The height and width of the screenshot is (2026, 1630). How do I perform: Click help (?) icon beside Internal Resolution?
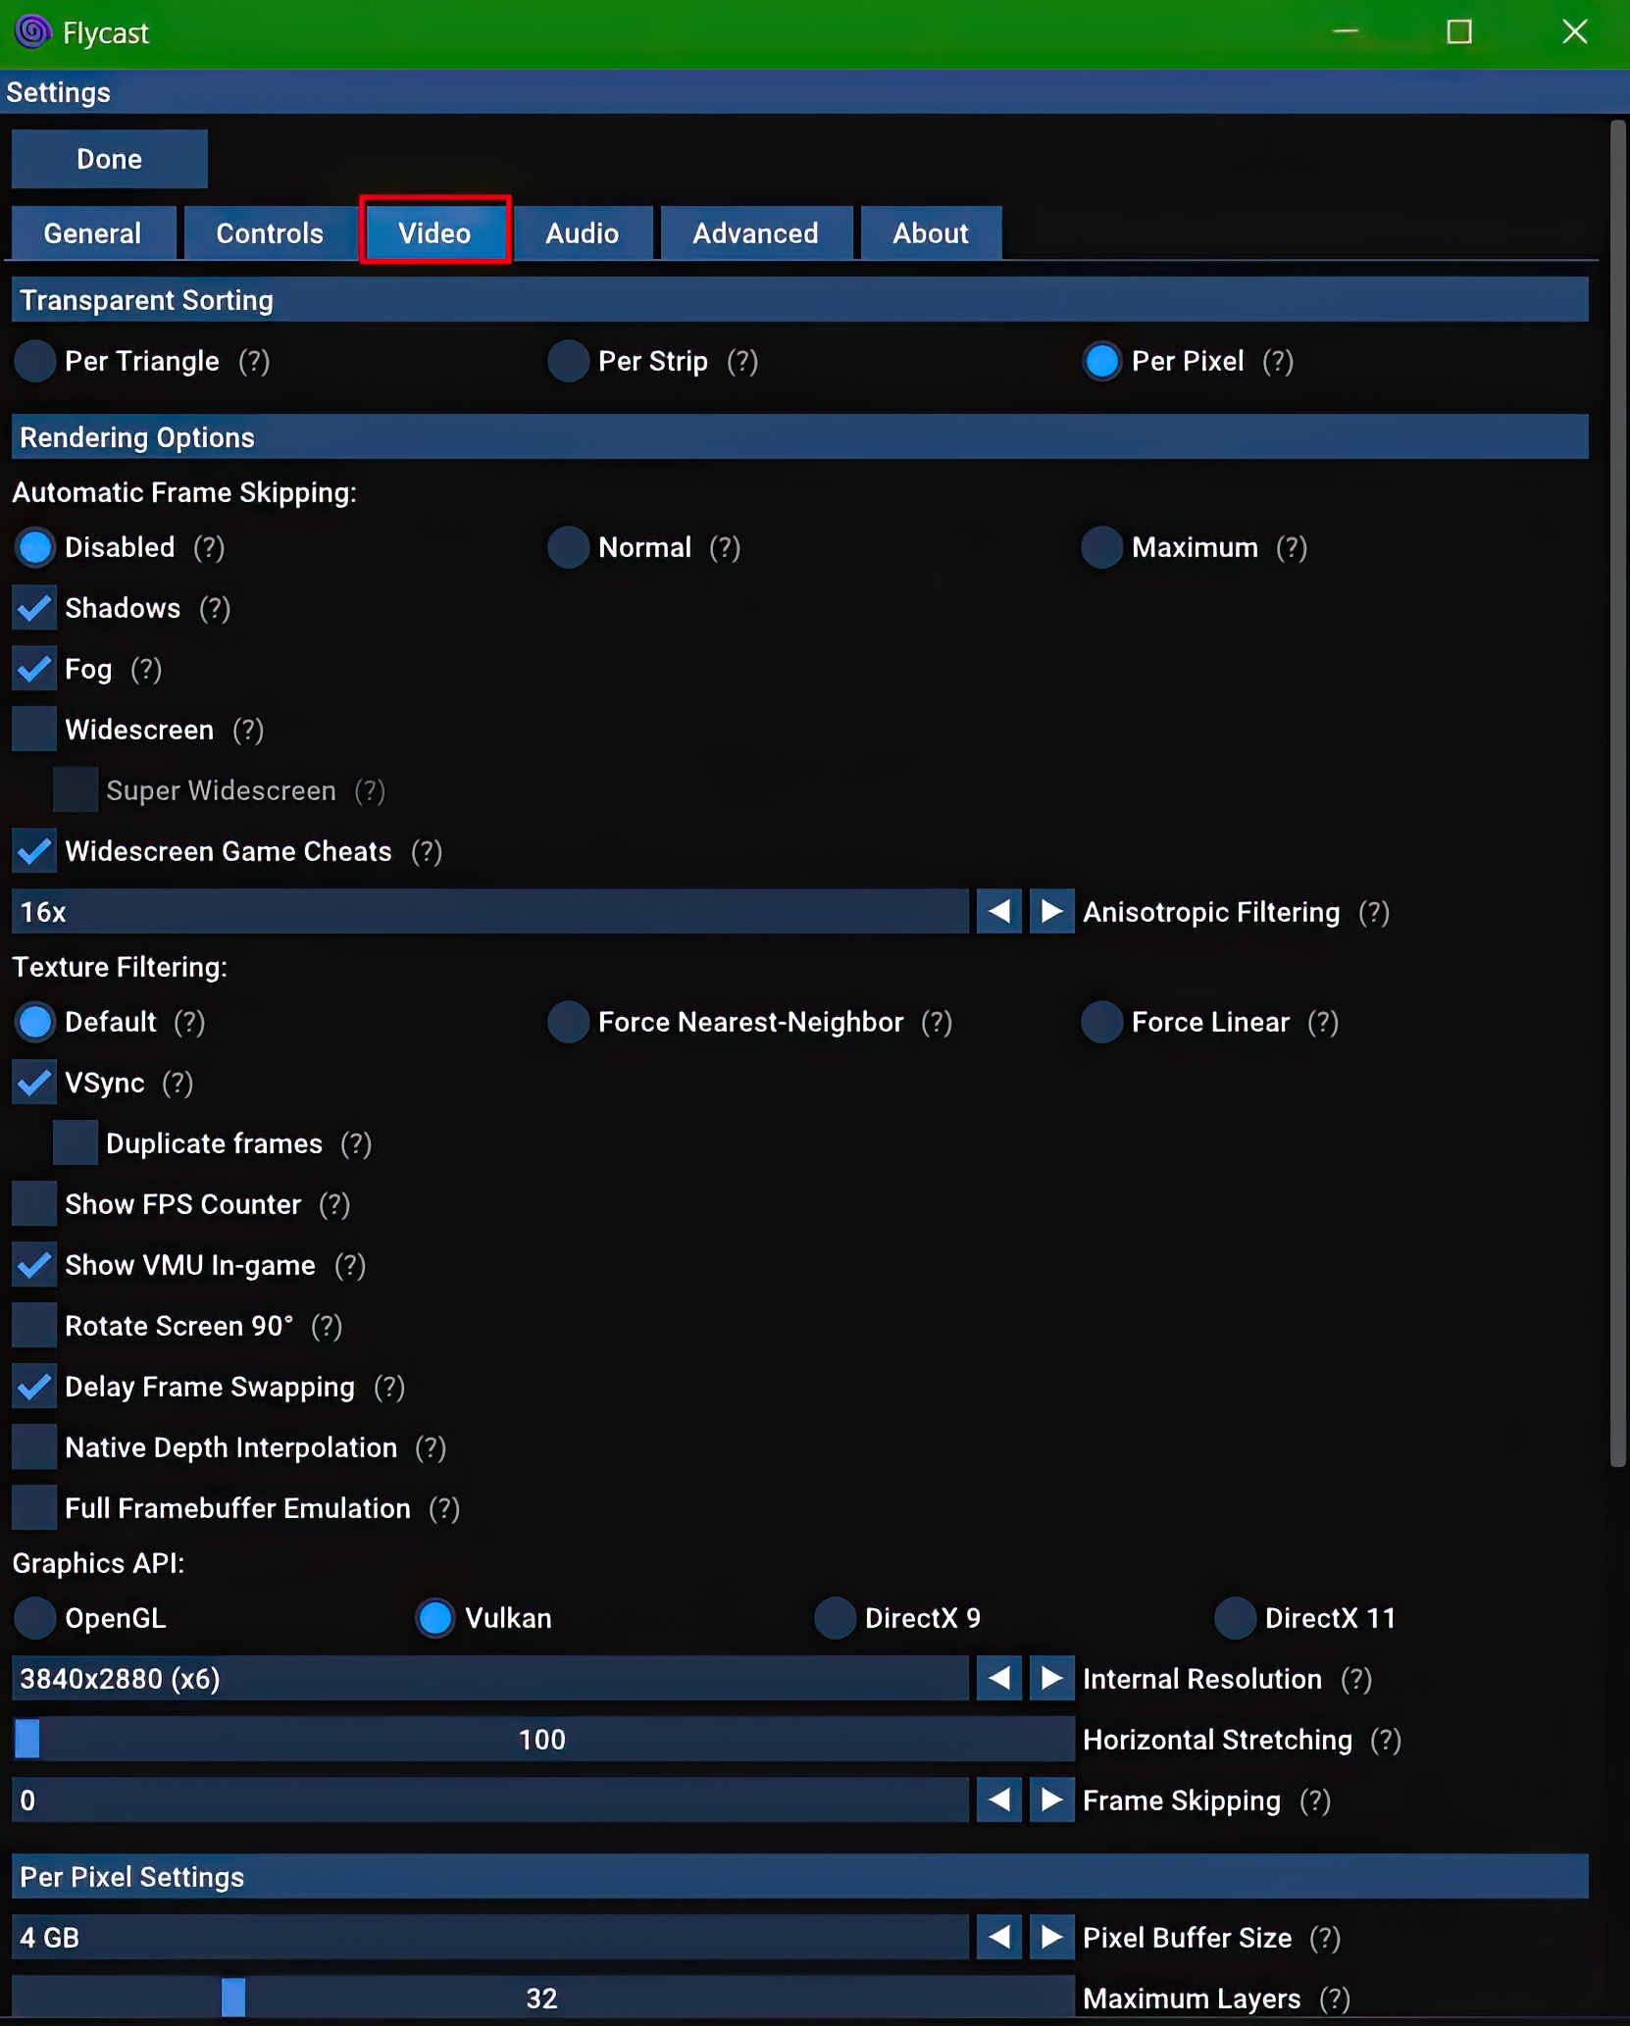pyautogui.click(x=1355, y=1680)
